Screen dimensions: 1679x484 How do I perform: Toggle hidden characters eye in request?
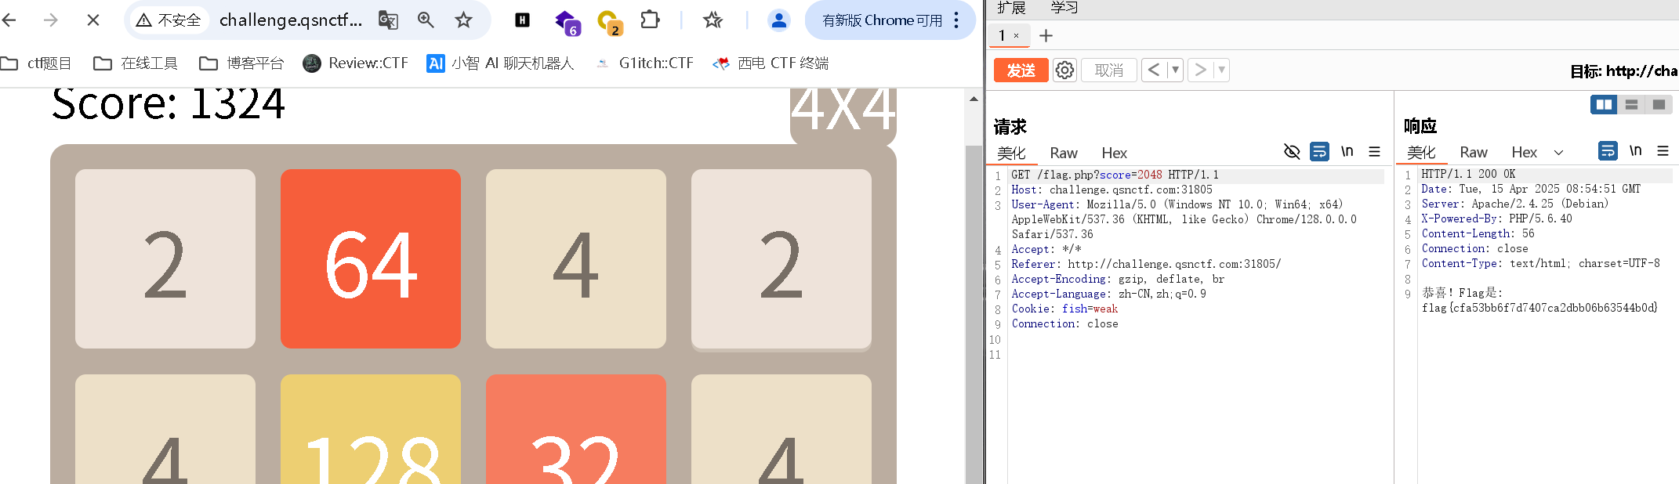pyautogui.click(x=1292, y=151)
